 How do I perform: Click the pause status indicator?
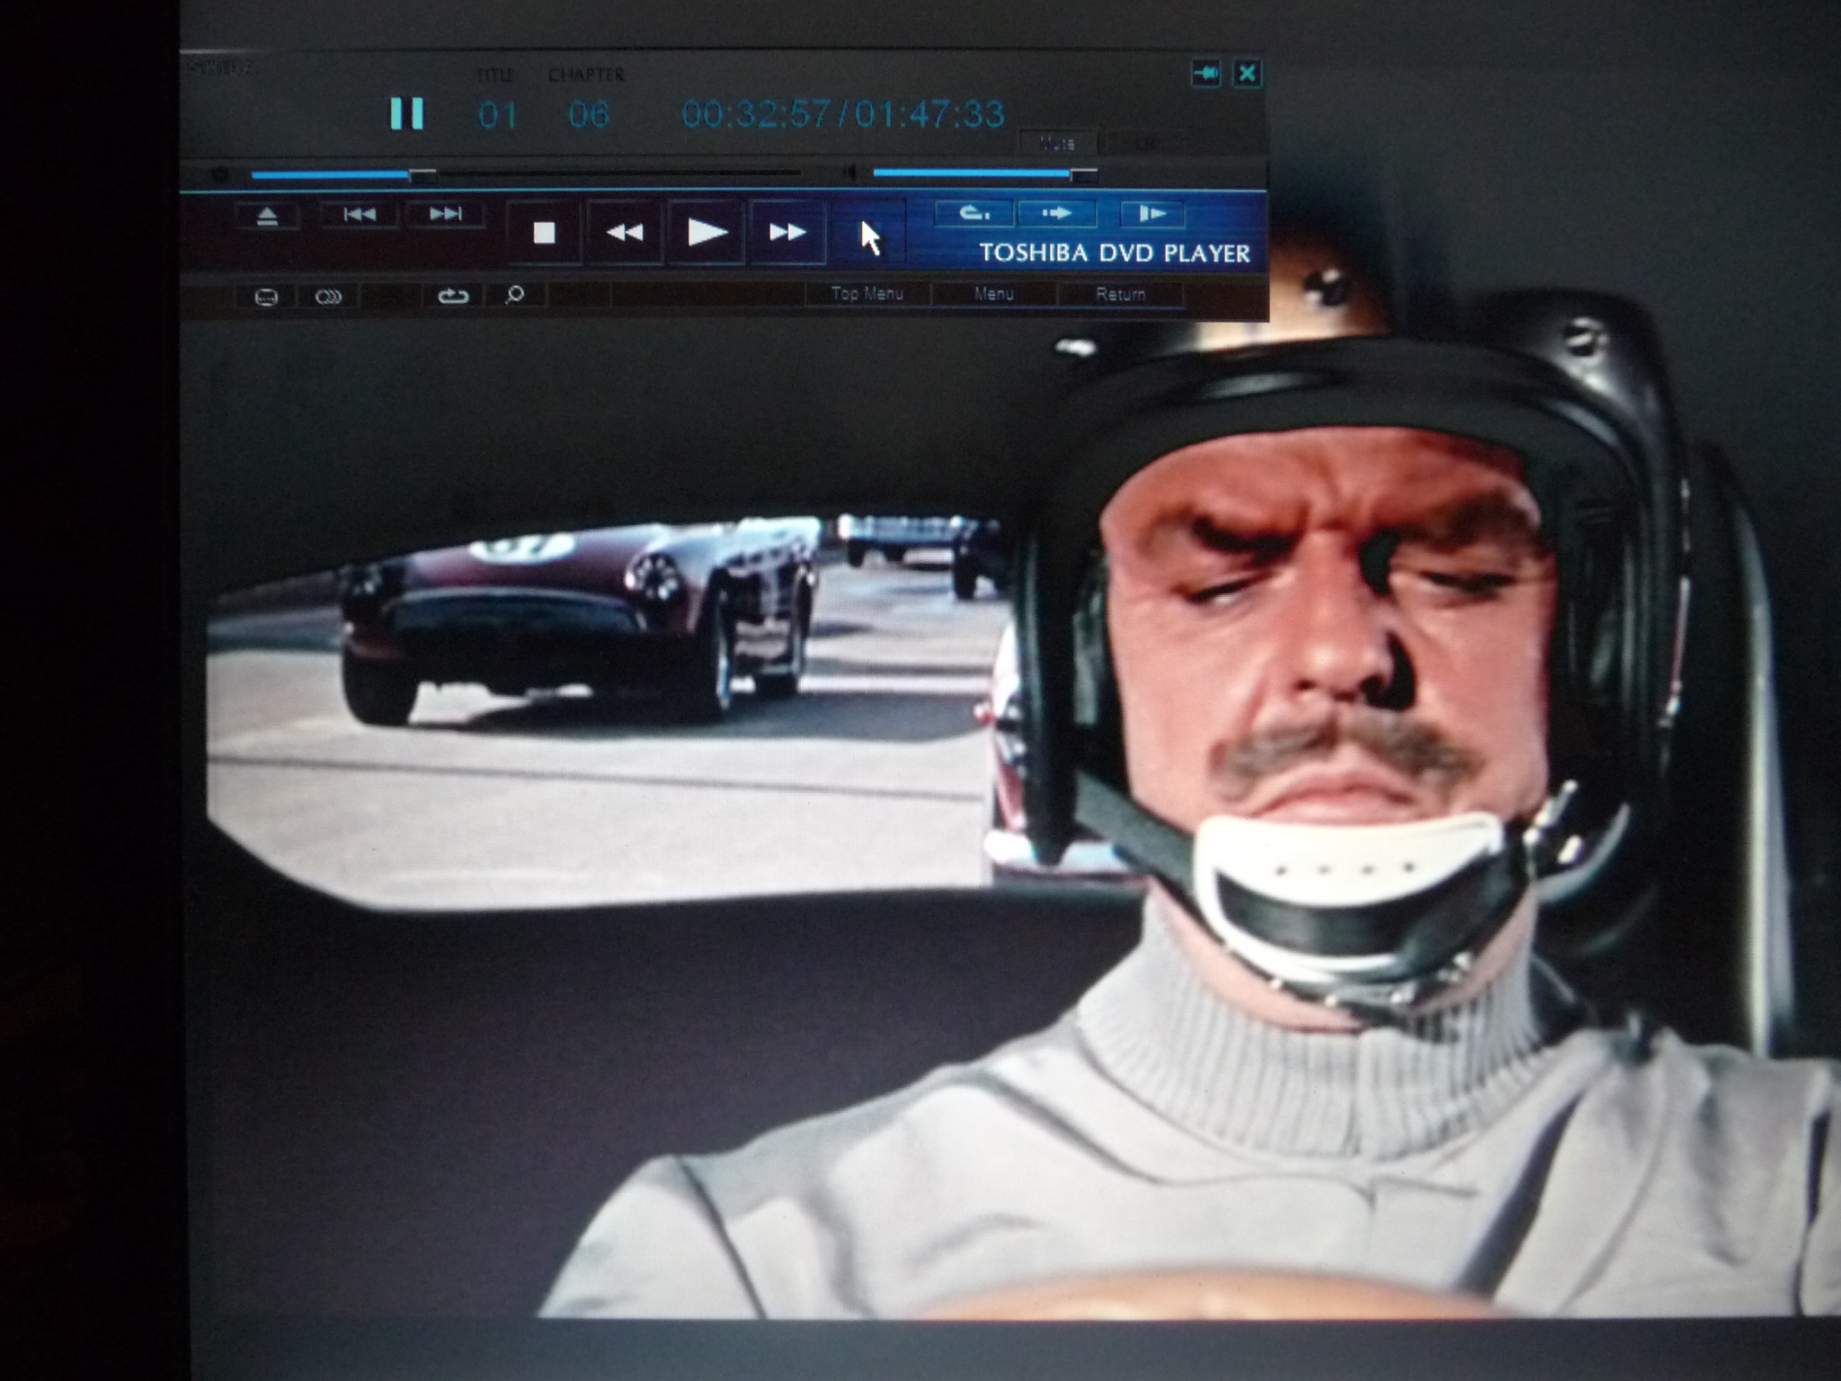coord(406,113)
